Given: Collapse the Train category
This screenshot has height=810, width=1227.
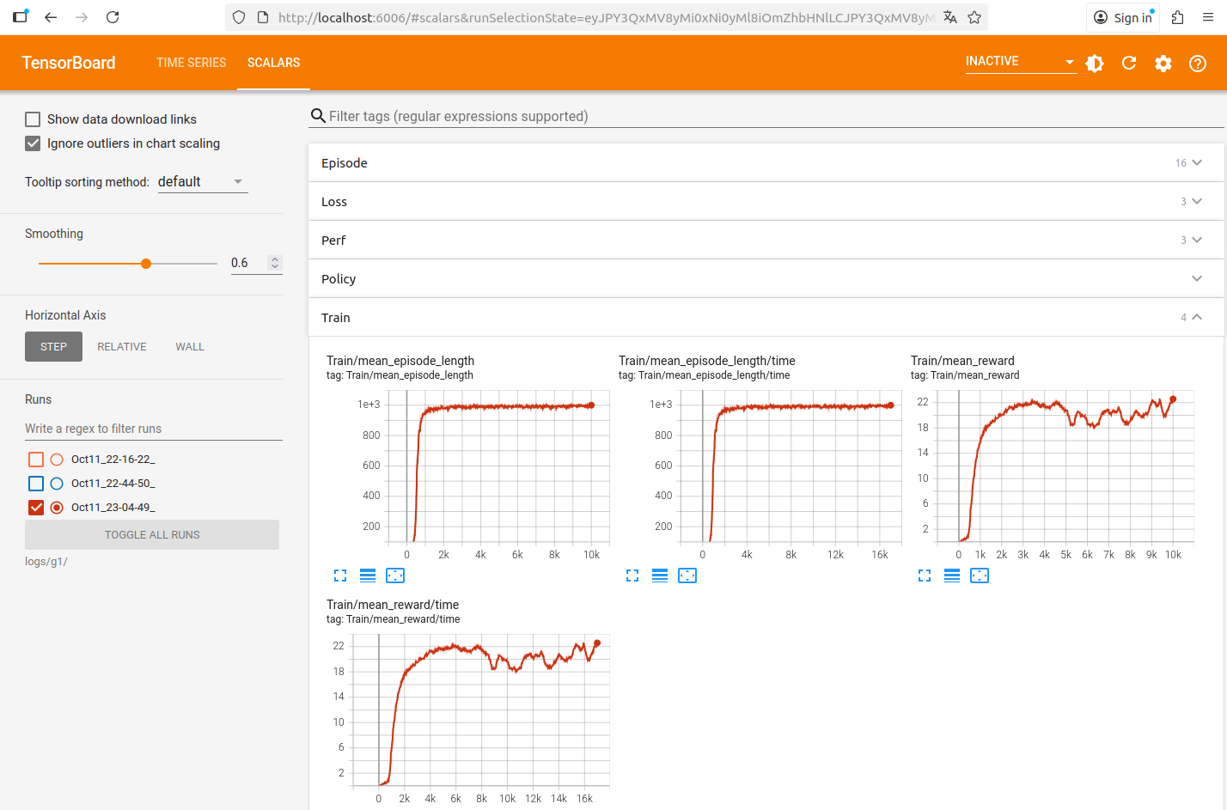Looking at the screenshot, I should click(766, 318).
